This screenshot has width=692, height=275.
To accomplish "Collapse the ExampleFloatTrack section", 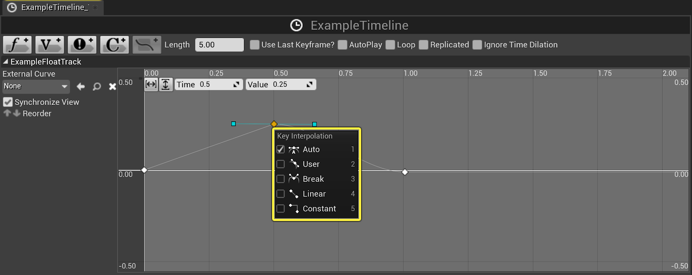I will [6, 62].
